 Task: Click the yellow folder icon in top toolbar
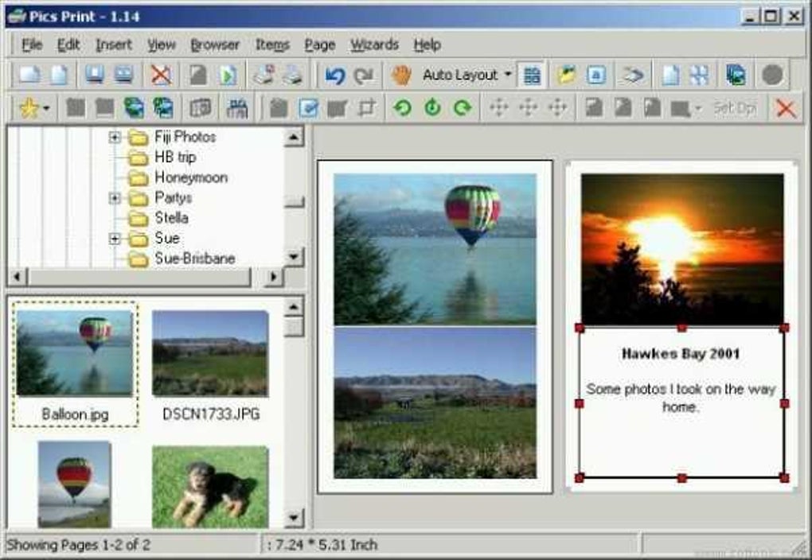(x=566, y=76)
